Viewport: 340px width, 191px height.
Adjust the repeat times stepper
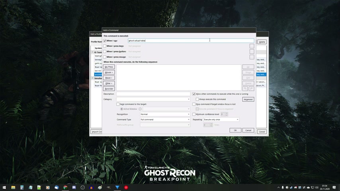[x=211, y=125]
